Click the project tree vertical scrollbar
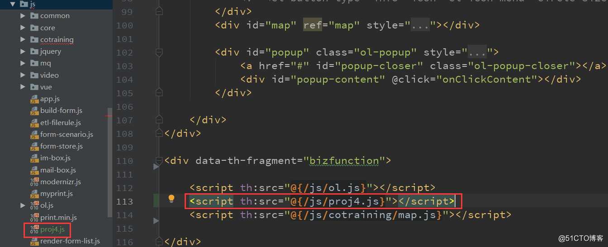Screen dimensions: 608x247 point(109,163)
